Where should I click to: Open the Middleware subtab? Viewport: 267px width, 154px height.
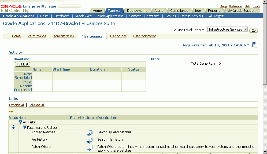tap(83, 16)
